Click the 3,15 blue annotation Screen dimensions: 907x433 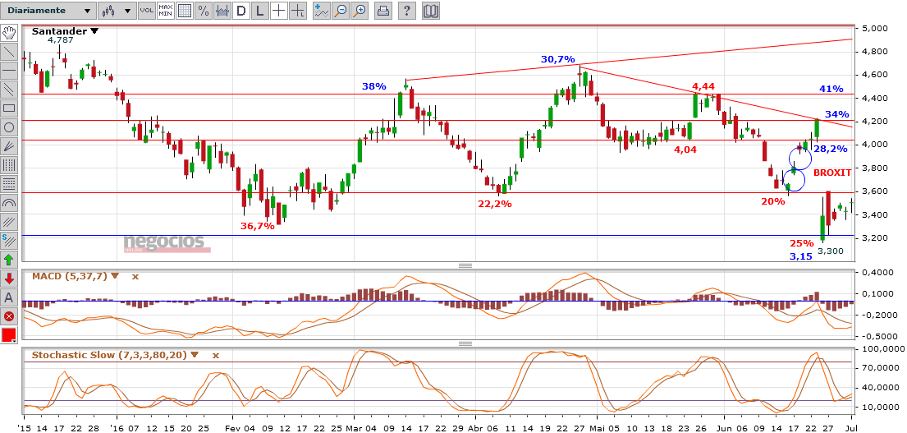tap(801, 256)
